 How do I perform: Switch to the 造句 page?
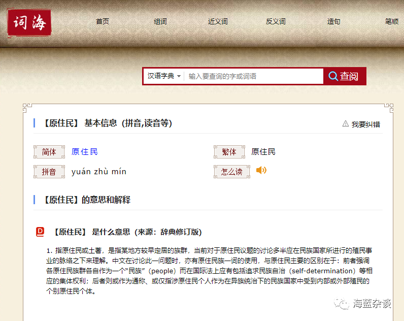point(333,21)
